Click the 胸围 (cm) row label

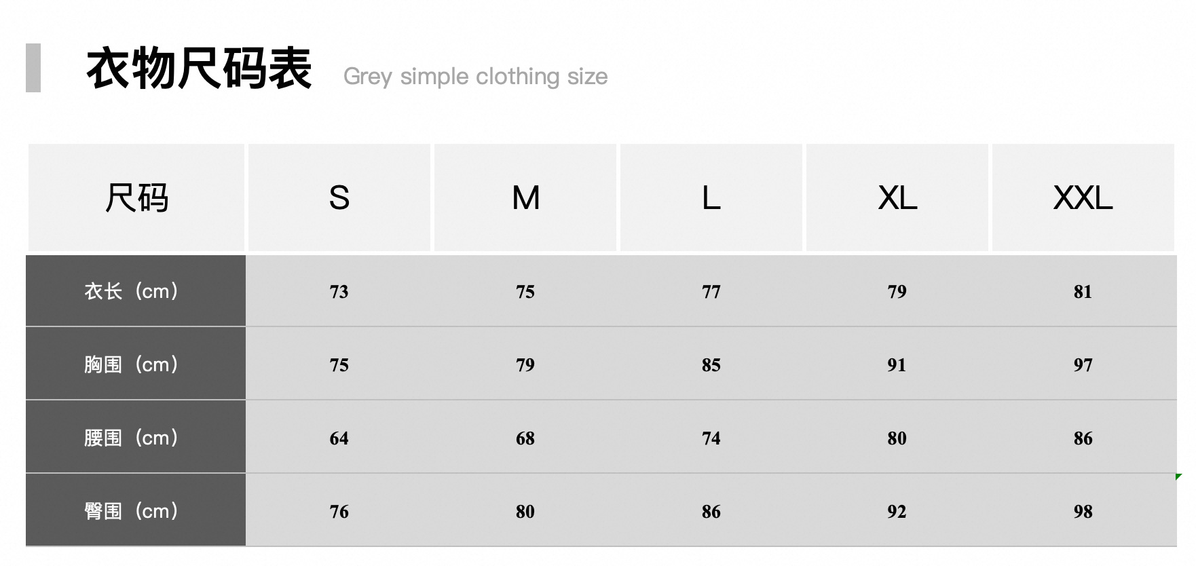pyautogui.click(x=132, y=364)
